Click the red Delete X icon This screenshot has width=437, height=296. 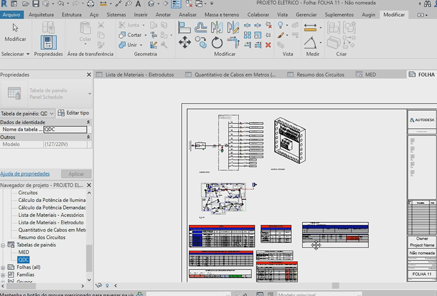point(268,45)
